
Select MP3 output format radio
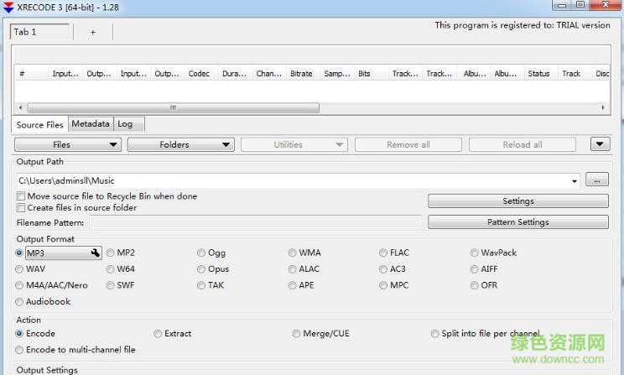19,253
